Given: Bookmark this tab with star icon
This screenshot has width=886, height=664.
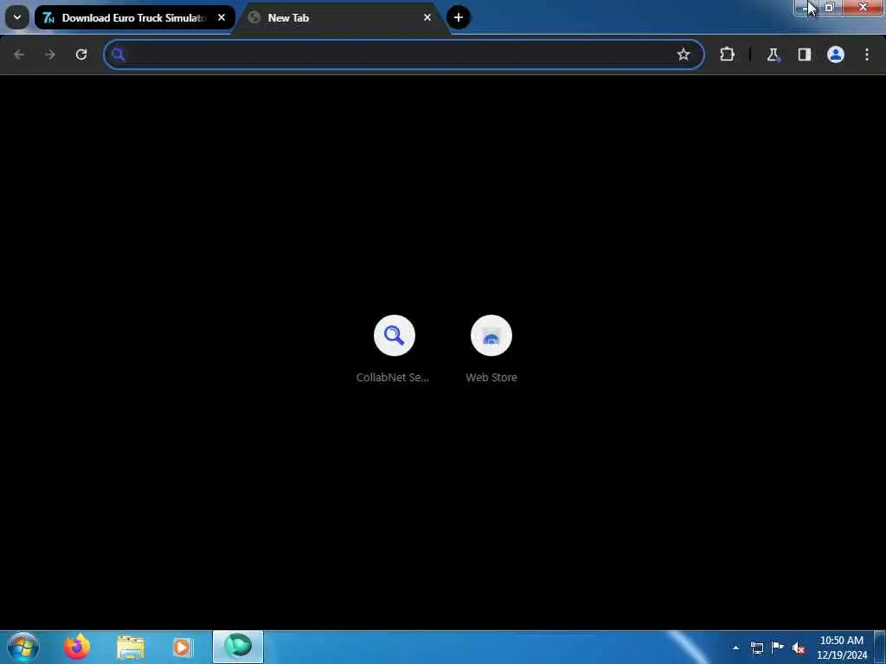Looking at the screenshot, I should 684,54.
